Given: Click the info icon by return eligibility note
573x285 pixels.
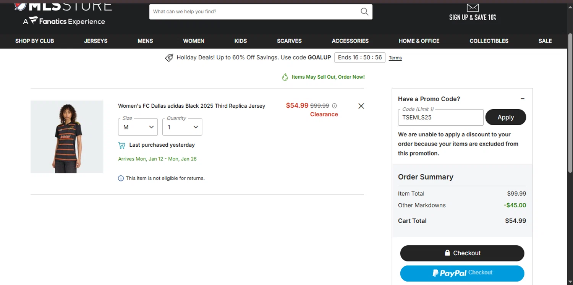Looking at the screenshot, I should click(121, 178).
